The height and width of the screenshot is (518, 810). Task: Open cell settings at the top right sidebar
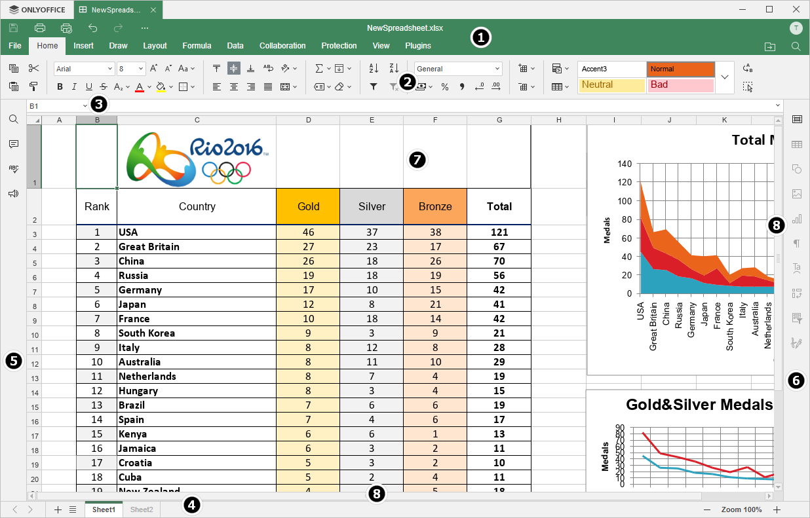(x=797, y=119)
